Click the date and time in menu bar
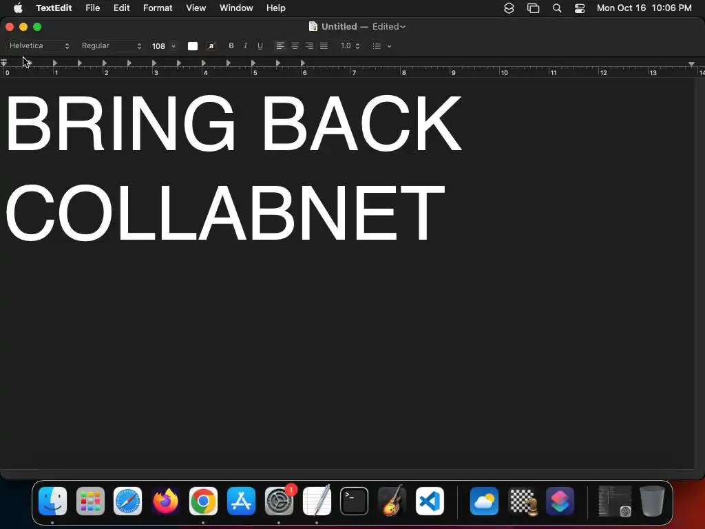This screenshot has width=705, height=529. 644,8
